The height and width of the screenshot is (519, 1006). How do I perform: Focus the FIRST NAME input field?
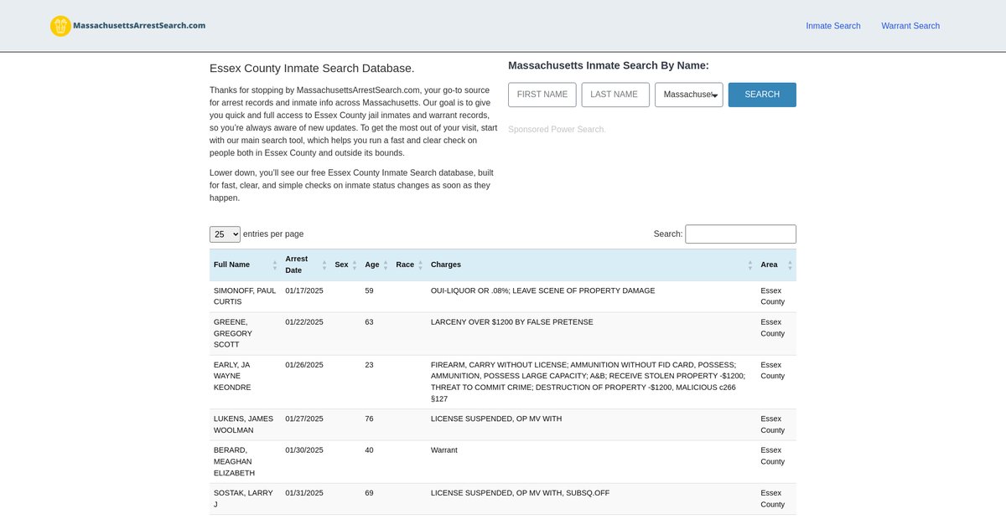[x=542, y=95]
